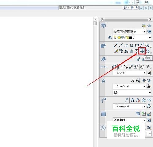Open the Dimension Style manager icon
Viewport: 153px width, 147px height.
[149, 73]
